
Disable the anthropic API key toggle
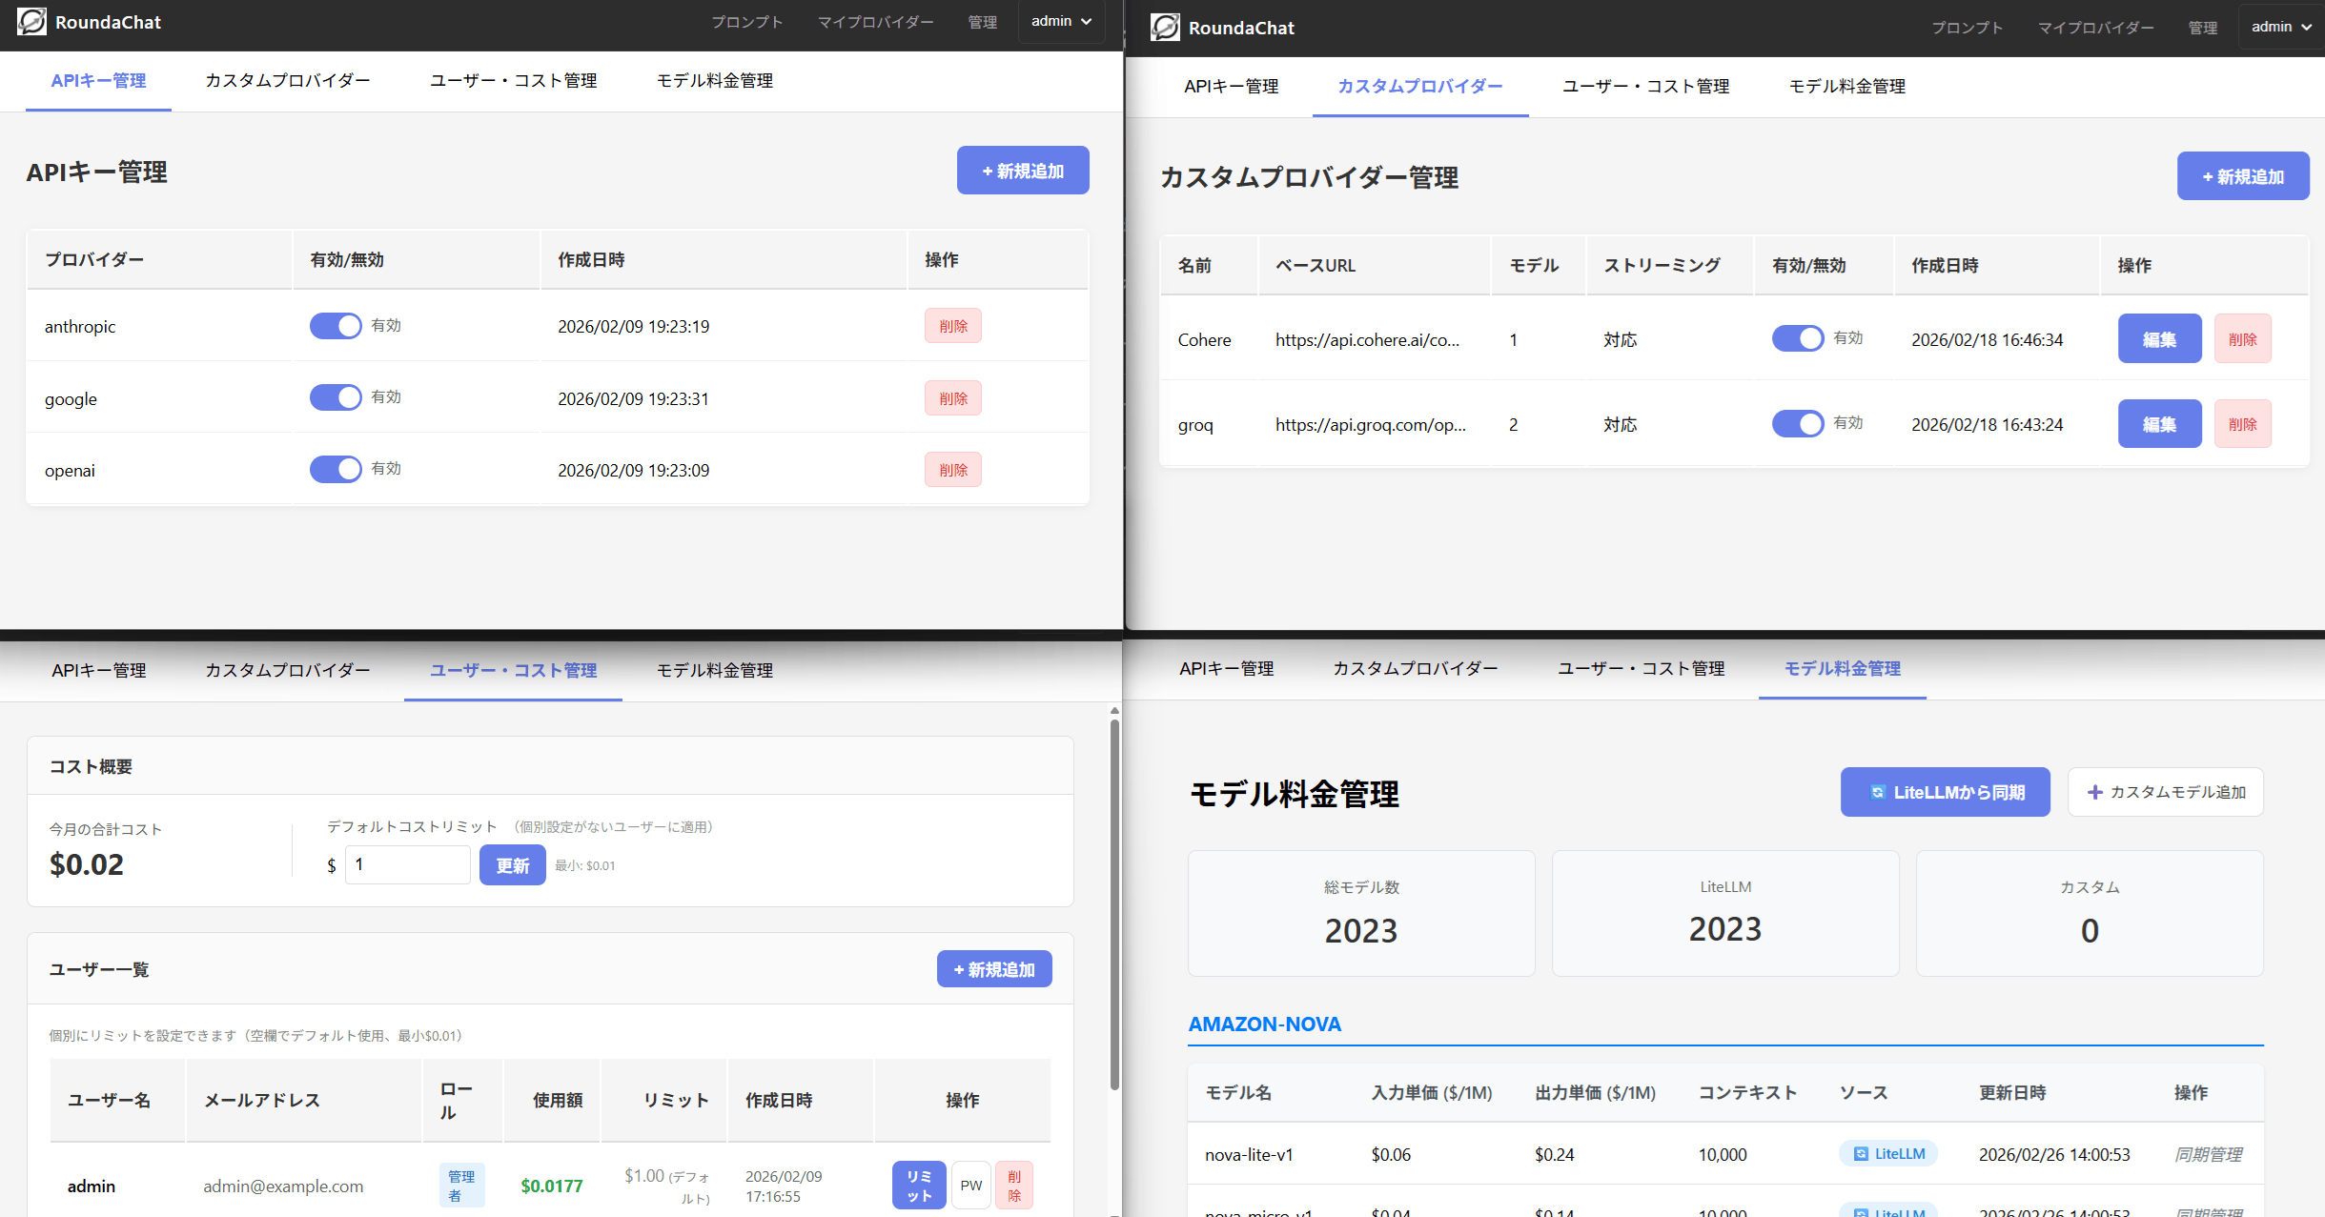point(335,325)
